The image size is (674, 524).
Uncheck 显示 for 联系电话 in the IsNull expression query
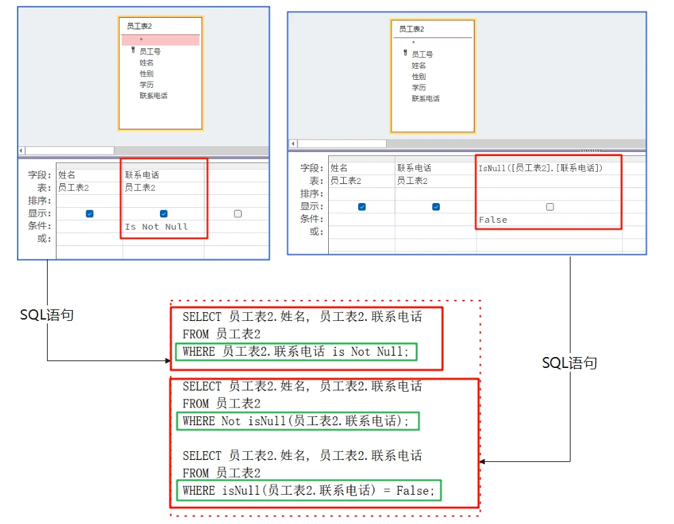[436, 207]
